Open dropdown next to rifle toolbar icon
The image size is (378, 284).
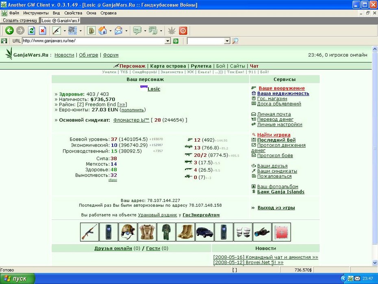[x=65, y=31]
